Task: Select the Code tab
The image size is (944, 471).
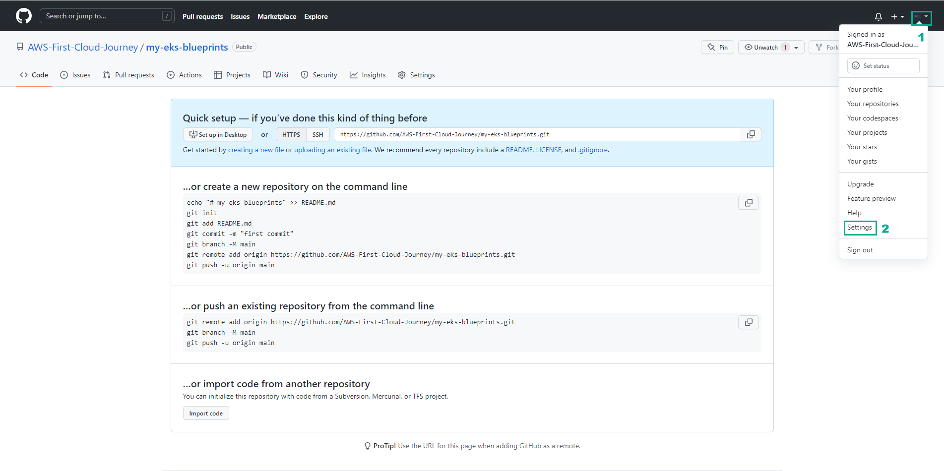Action: (34, 75)
